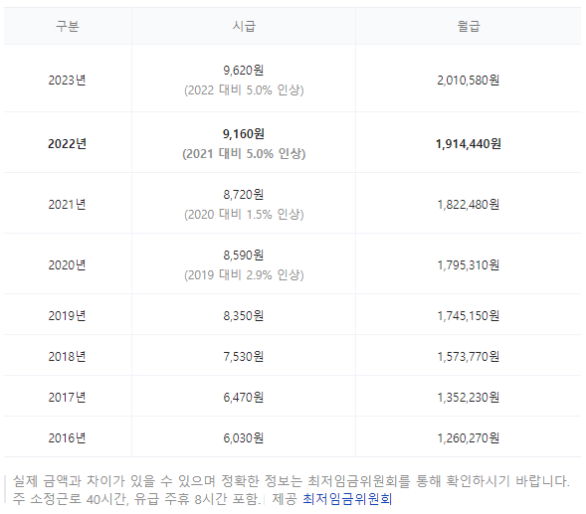Click the (2019 대비 2.9% 인상) note

click(x=244, y=275)
